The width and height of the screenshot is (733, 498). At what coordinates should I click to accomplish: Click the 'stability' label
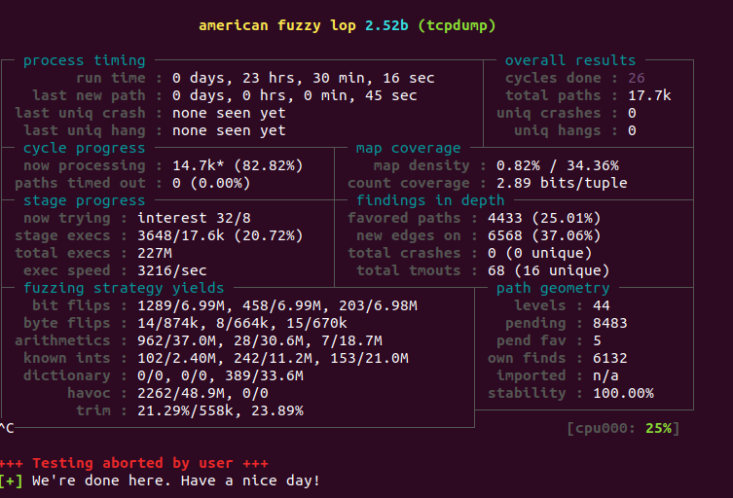click(x=527, y=393)
